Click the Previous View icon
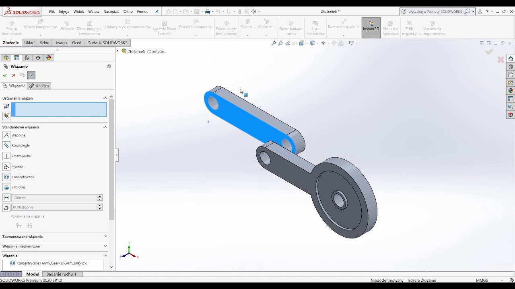 (288, 43)
